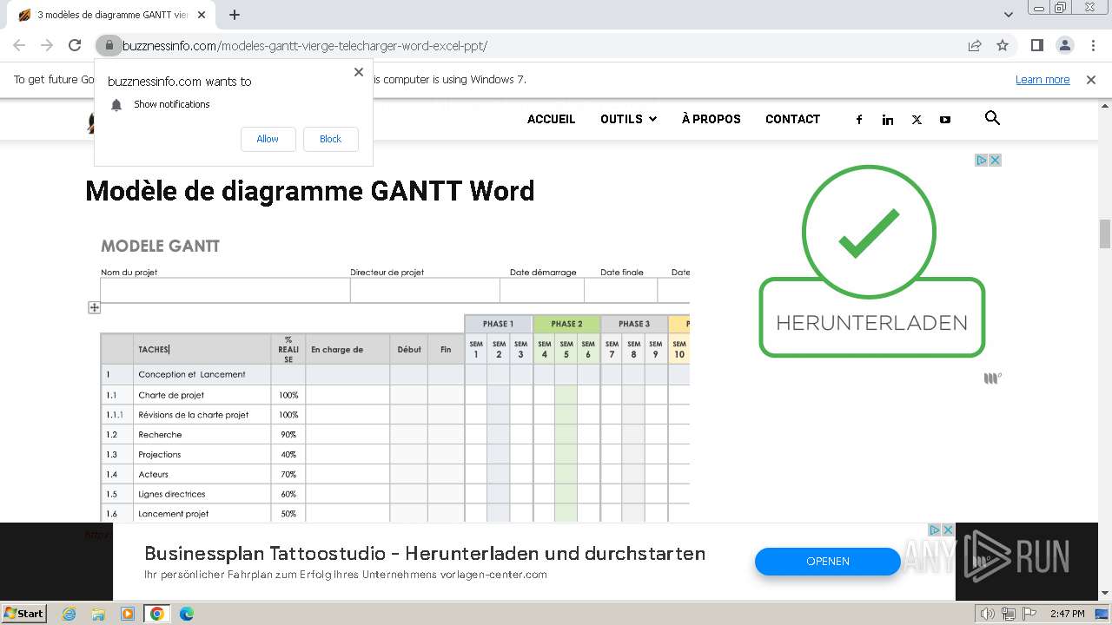This screenshot has height=625, width=1112.
Task: Open the Learn more link
Action: (1042, 79)
